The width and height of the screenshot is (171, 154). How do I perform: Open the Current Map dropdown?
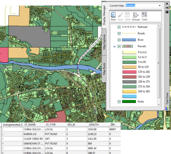pyautogui.click(x=160, y=5)
